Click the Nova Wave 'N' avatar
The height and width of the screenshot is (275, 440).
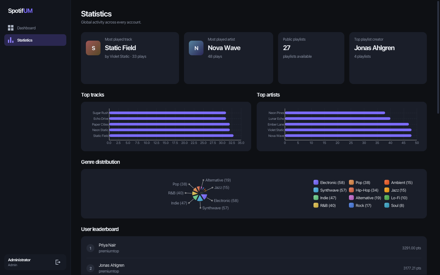pyautogui.click(x=196, y=48)
